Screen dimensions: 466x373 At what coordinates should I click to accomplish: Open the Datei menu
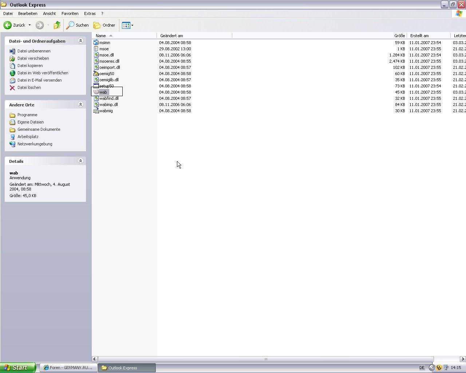click(8, 13)
